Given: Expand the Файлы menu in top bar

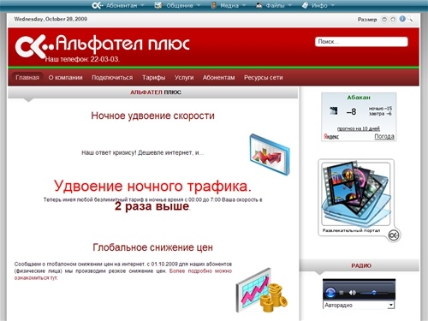Looking at the screenshot, I should pos(274,5).
